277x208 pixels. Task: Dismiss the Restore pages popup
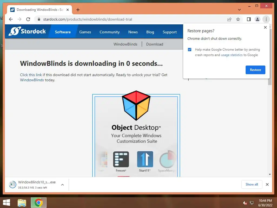click(265, 27)
